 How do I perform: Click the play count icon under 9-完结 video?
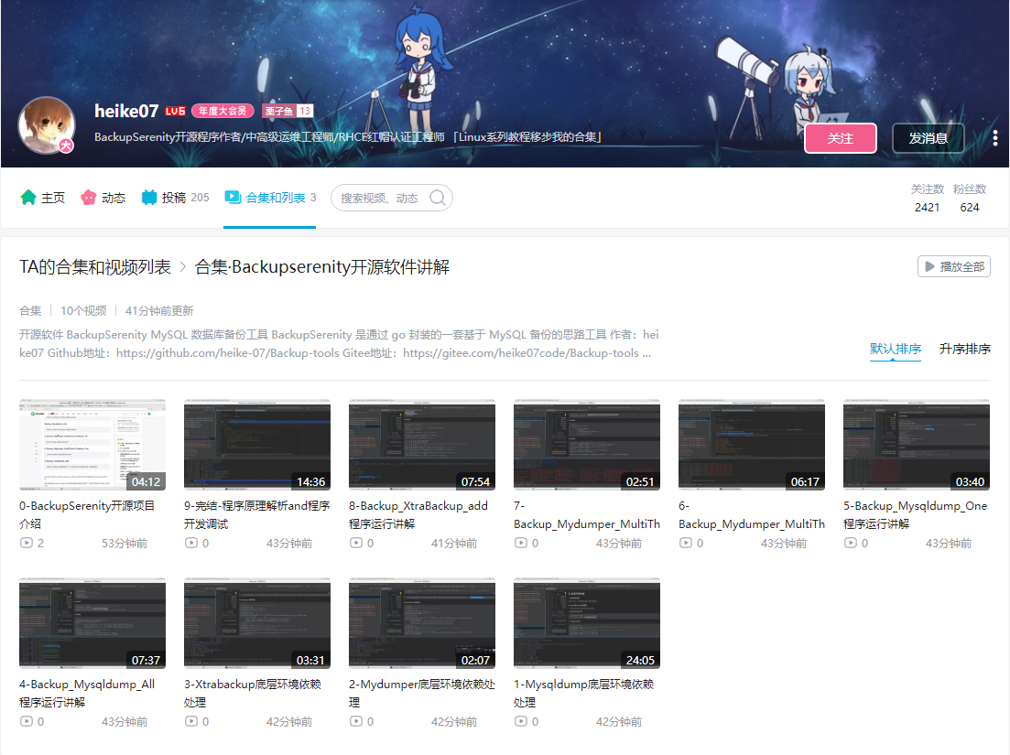pyautogui.click(x=191, y=543)
